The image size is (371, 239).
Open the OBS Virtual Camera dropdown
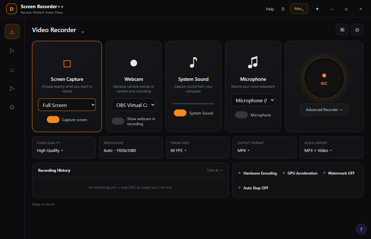133,105
